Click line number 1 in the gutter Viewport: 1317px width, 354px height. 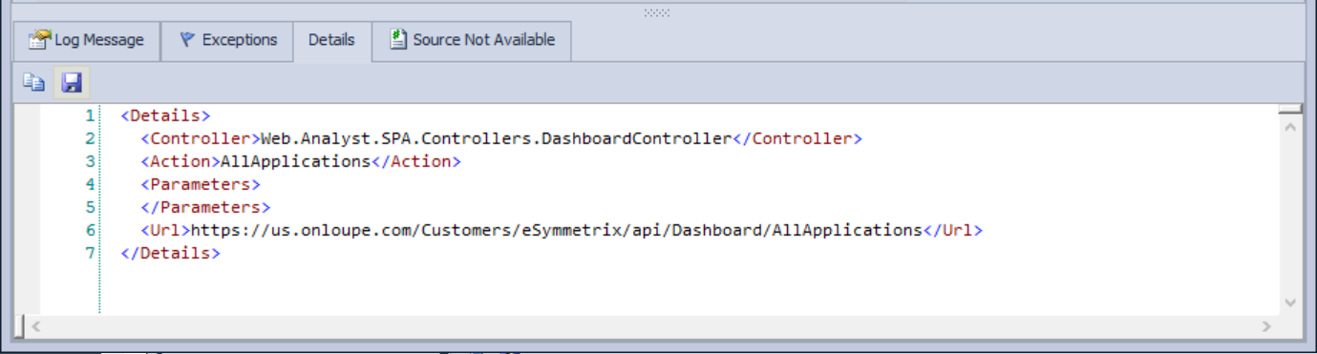click(x=90, y=115)
